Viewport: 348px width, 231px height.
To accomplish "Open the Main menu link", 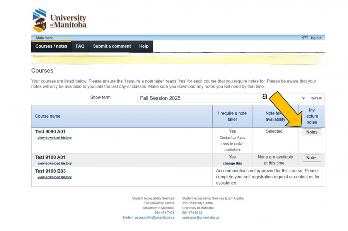I will point(44,38).
